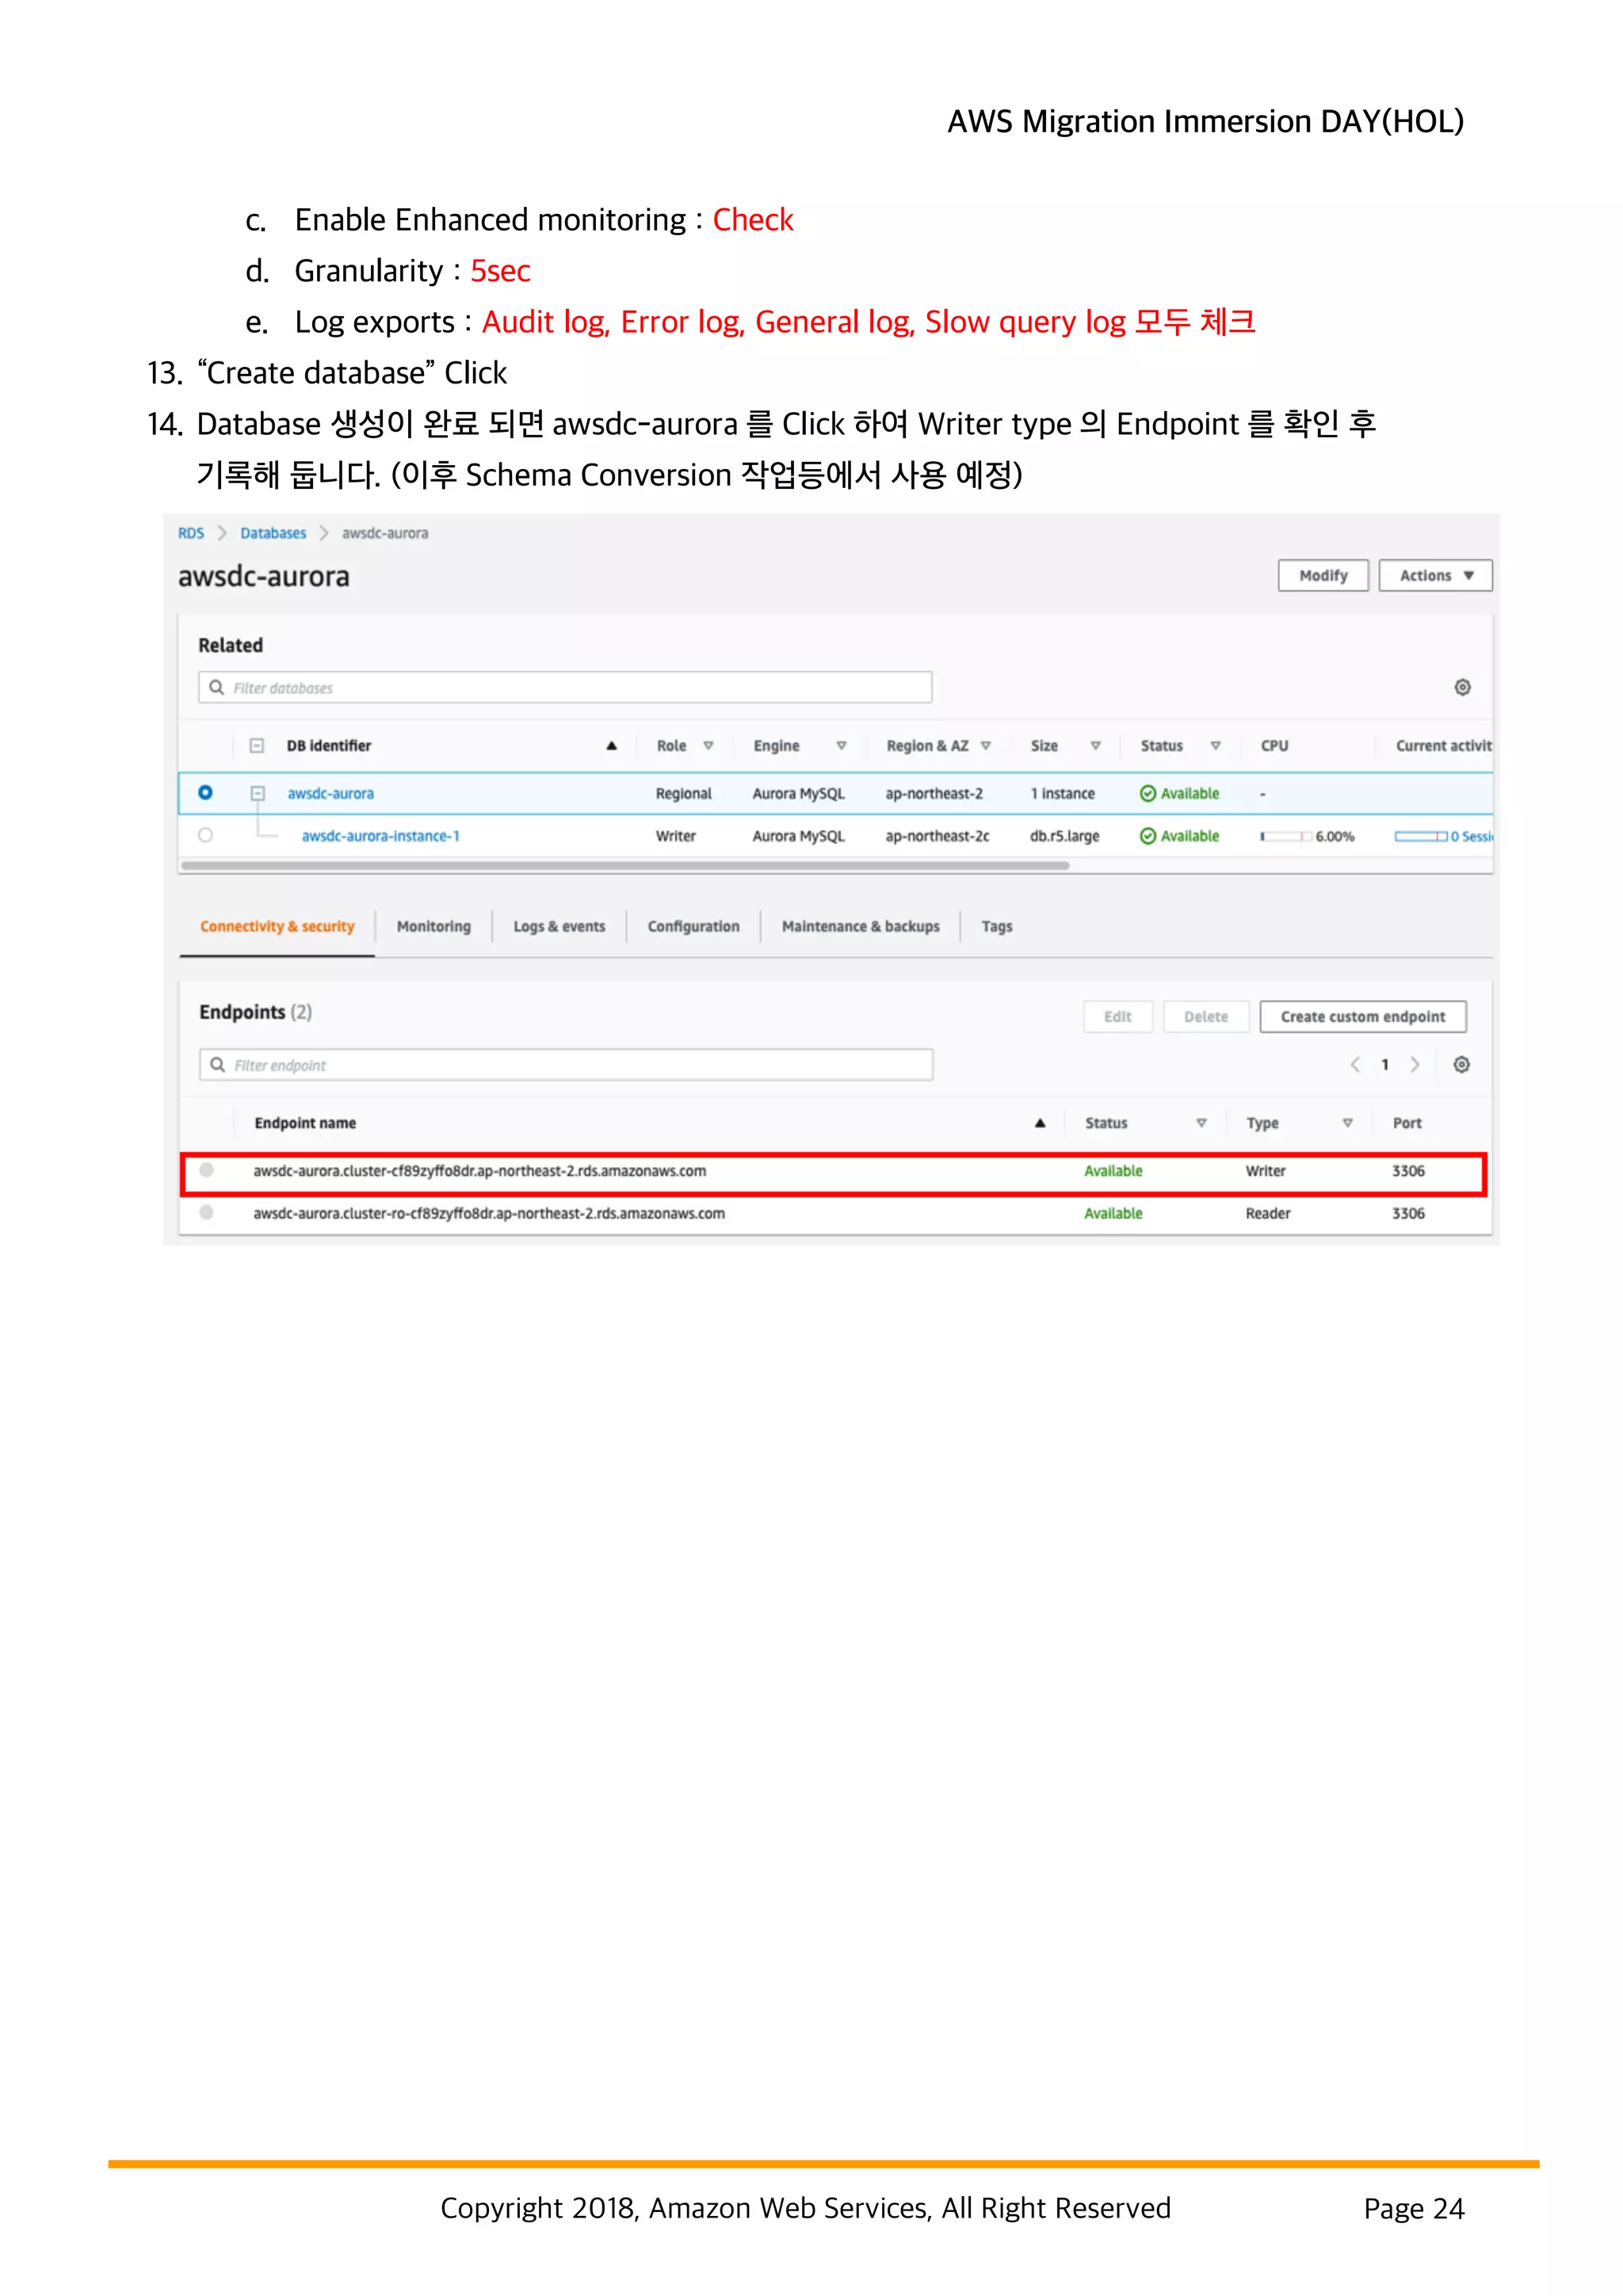The height and width of the screenshot is (2296, 1623).
Task: Open the Endpoints table settings gear
Action: coord(1461,1064)
